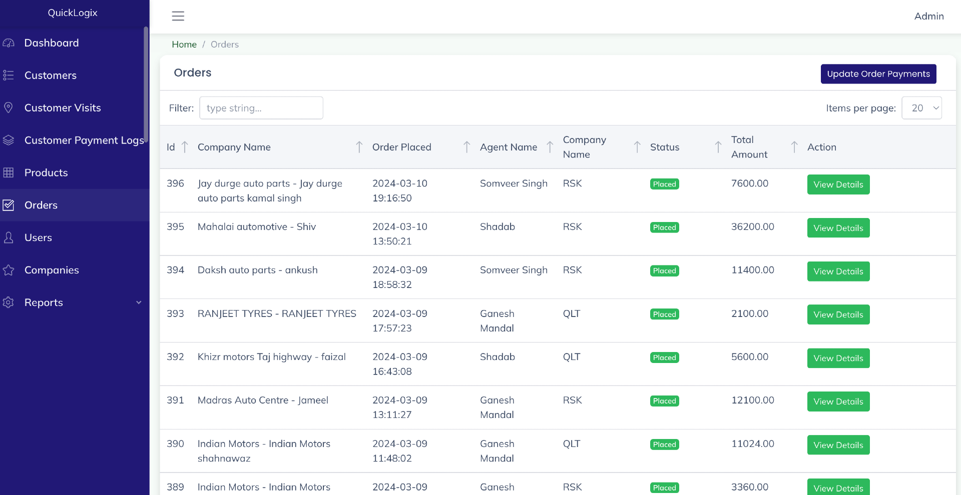Screen dimensions: 961x495
Task: Open the Items per page dropdown
Action: (921, 108)
